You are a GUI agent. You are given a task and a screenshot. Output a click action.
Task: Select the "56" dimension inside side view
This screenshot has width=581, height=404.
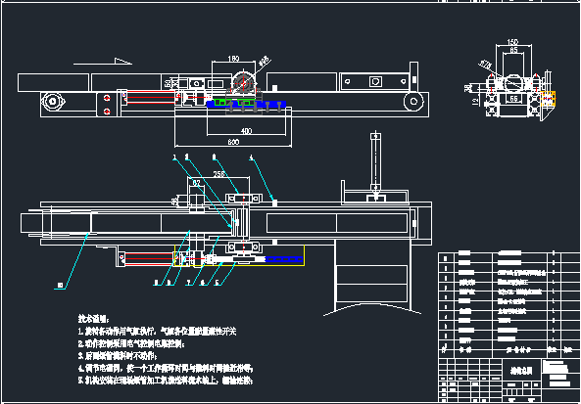(514, 99)
